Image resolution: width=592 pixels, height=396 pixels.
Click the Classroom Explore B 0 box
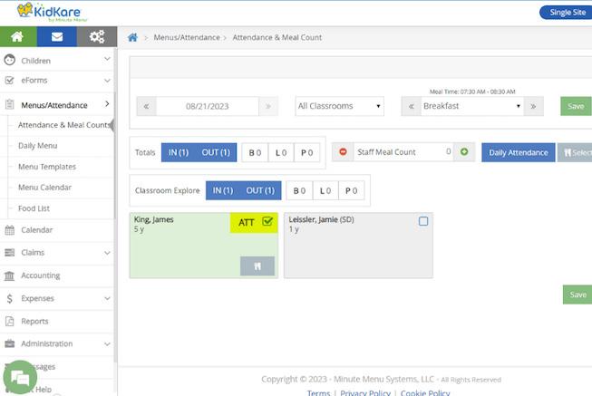click(x=299, y=190)
